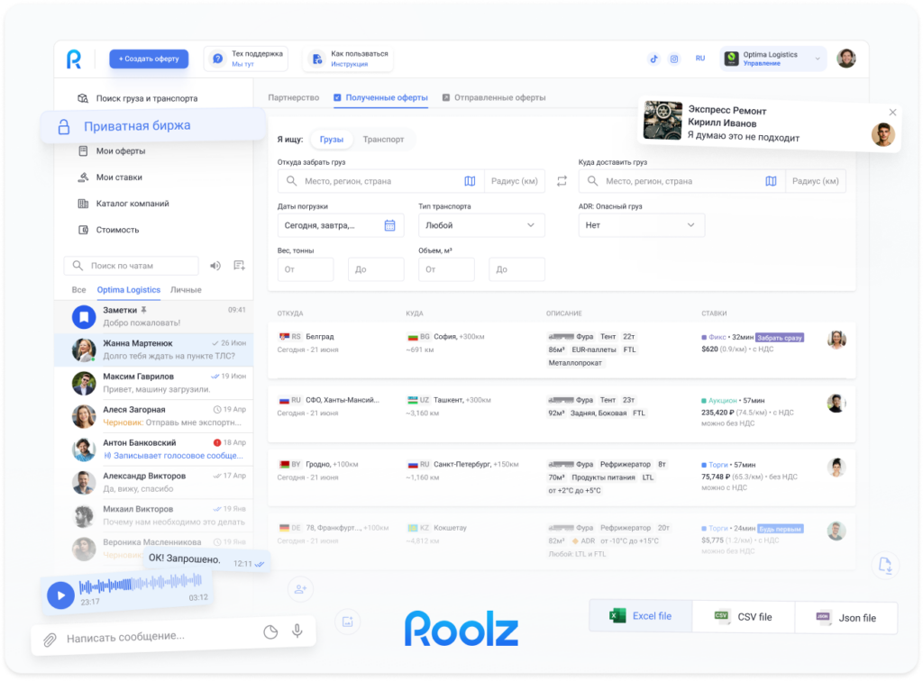
Task: Open calendar in loading dates field
Action: 389,225
